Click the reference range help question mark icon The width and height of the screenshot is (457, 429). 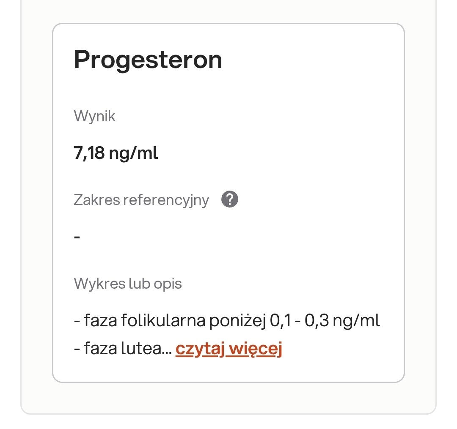[230, 199]
